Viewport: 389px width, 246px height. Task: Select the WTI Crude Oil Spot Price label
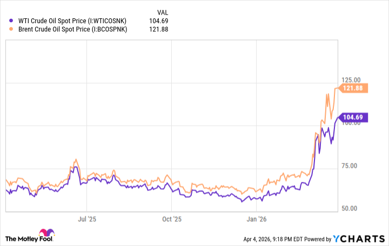click(x=72, y=21)
